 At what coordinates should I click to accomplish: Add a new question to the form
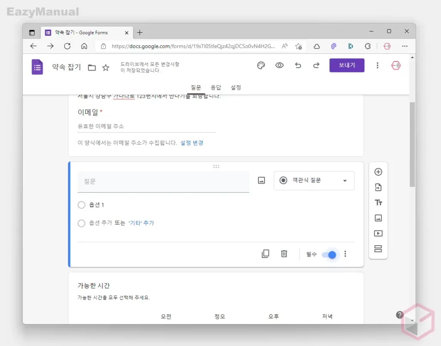tap(378, 171)
